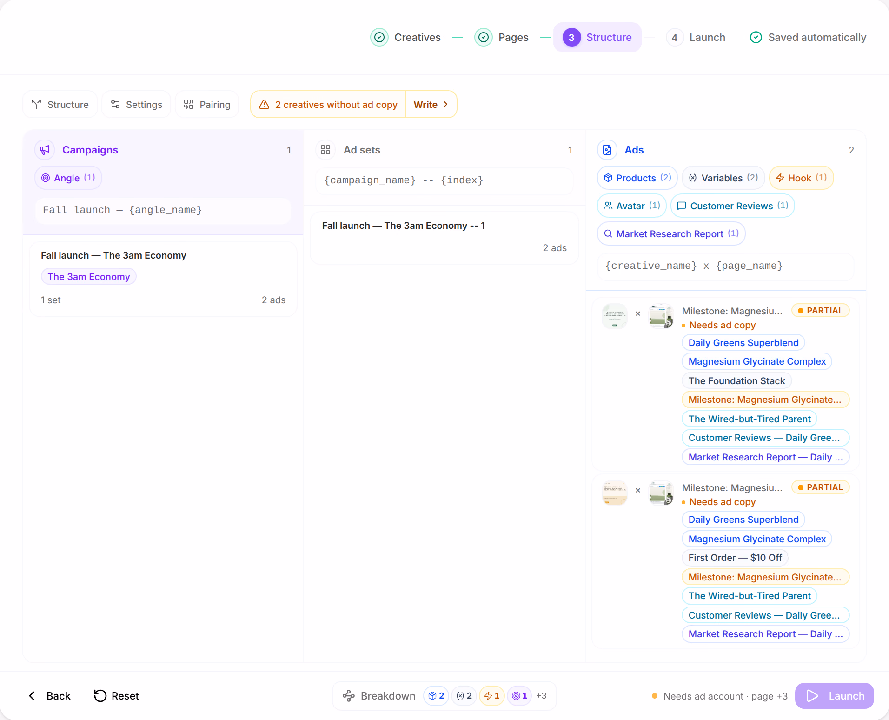The height and width of the screenshot is (720, 889).
Task: Click the First Order — $10 Off tag
Action: tap(736, 557)
